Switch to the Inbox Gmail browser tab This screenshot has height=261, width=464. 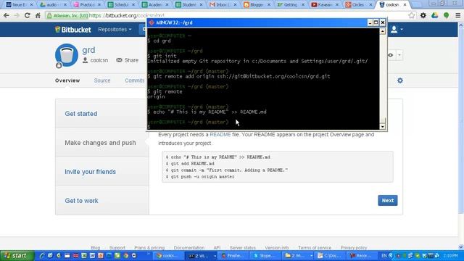click(x=223, y=5)
